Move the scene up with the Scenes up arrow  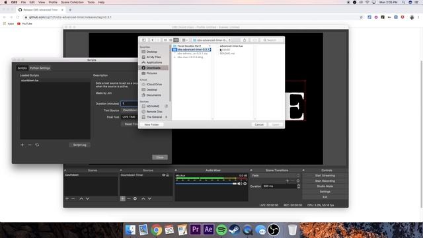tap(81, 198)
